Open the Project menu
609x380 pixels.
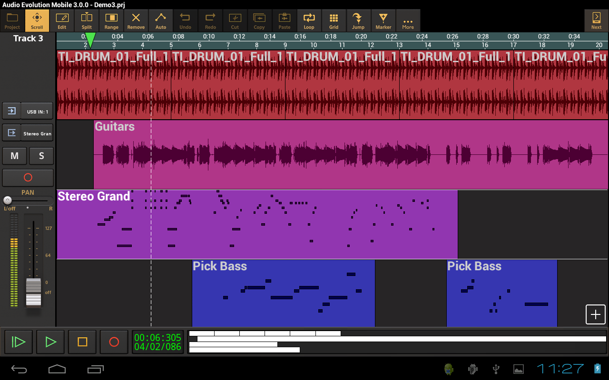(12, 21)
